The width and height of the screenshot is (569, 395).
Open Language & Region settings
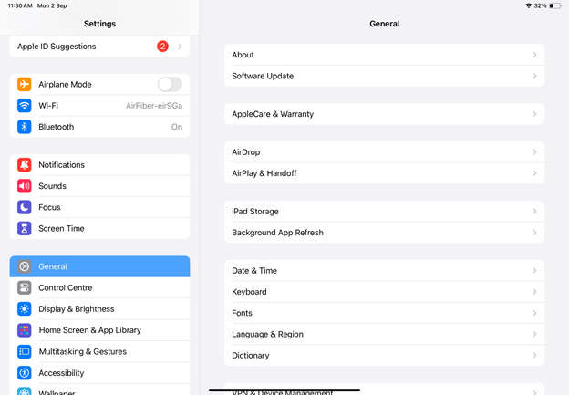384,335
